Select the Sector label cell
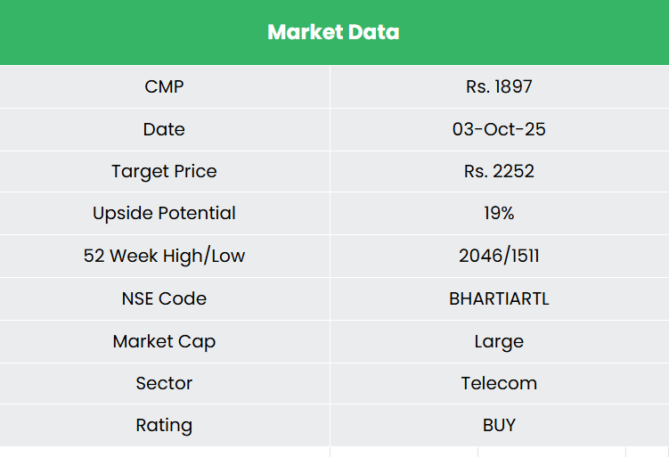The height and width of the screenshot is (457, 669). 164,383
